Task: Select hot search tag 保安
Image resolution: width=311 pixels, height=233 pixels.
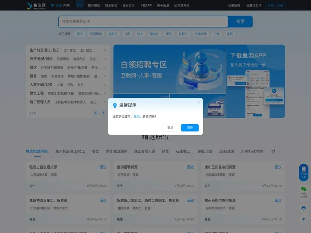Action: click(x=80, y=34)
